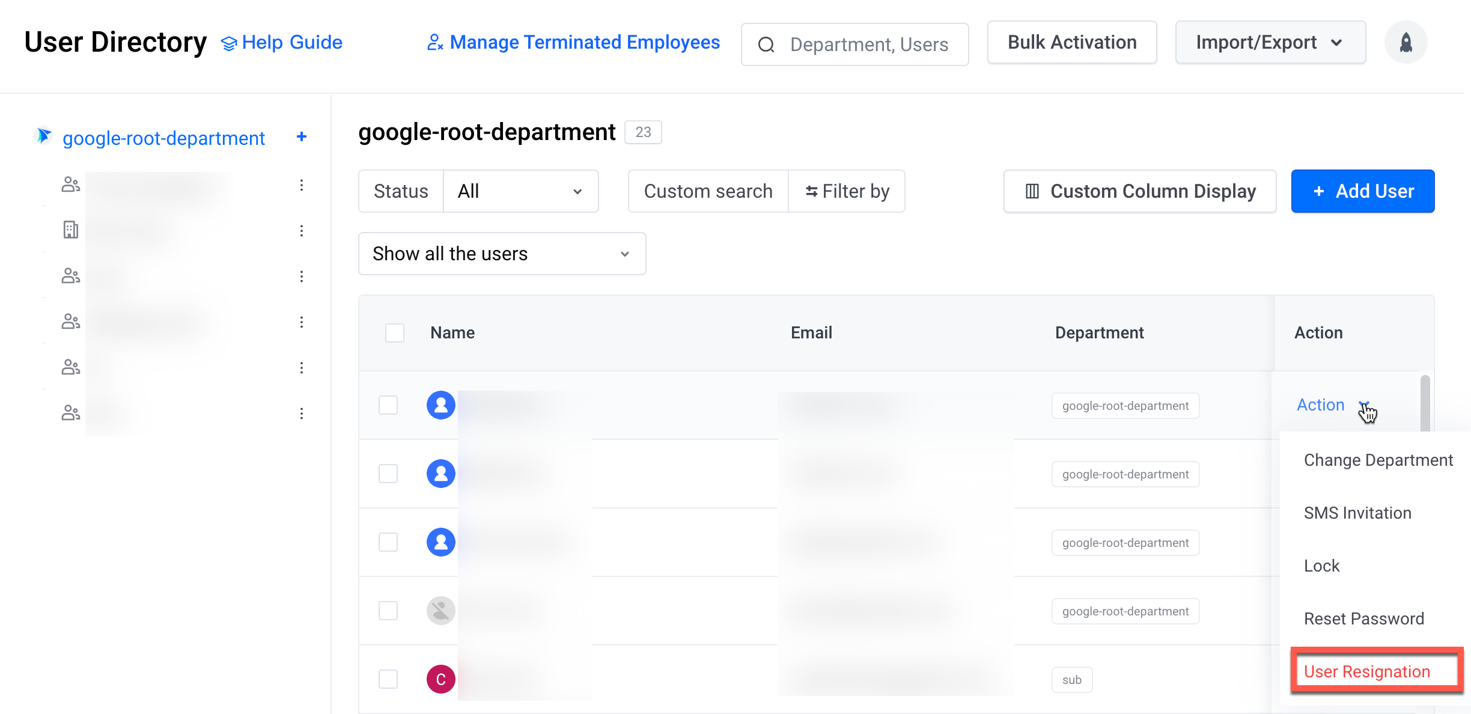Open fifth sidebar department's three-dot menu
This screenshot has width=1471, height=714.
(302, 368)
